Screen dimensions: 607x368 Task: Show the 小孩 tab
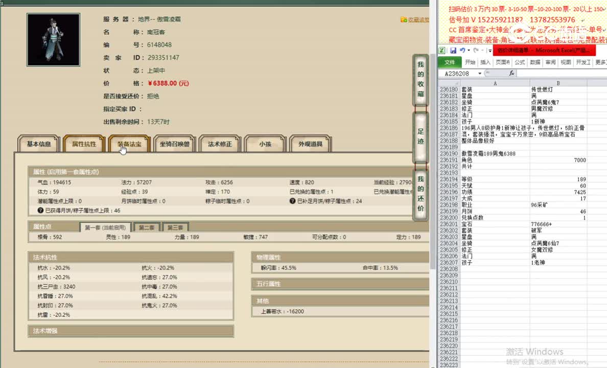tap(265, 144)
